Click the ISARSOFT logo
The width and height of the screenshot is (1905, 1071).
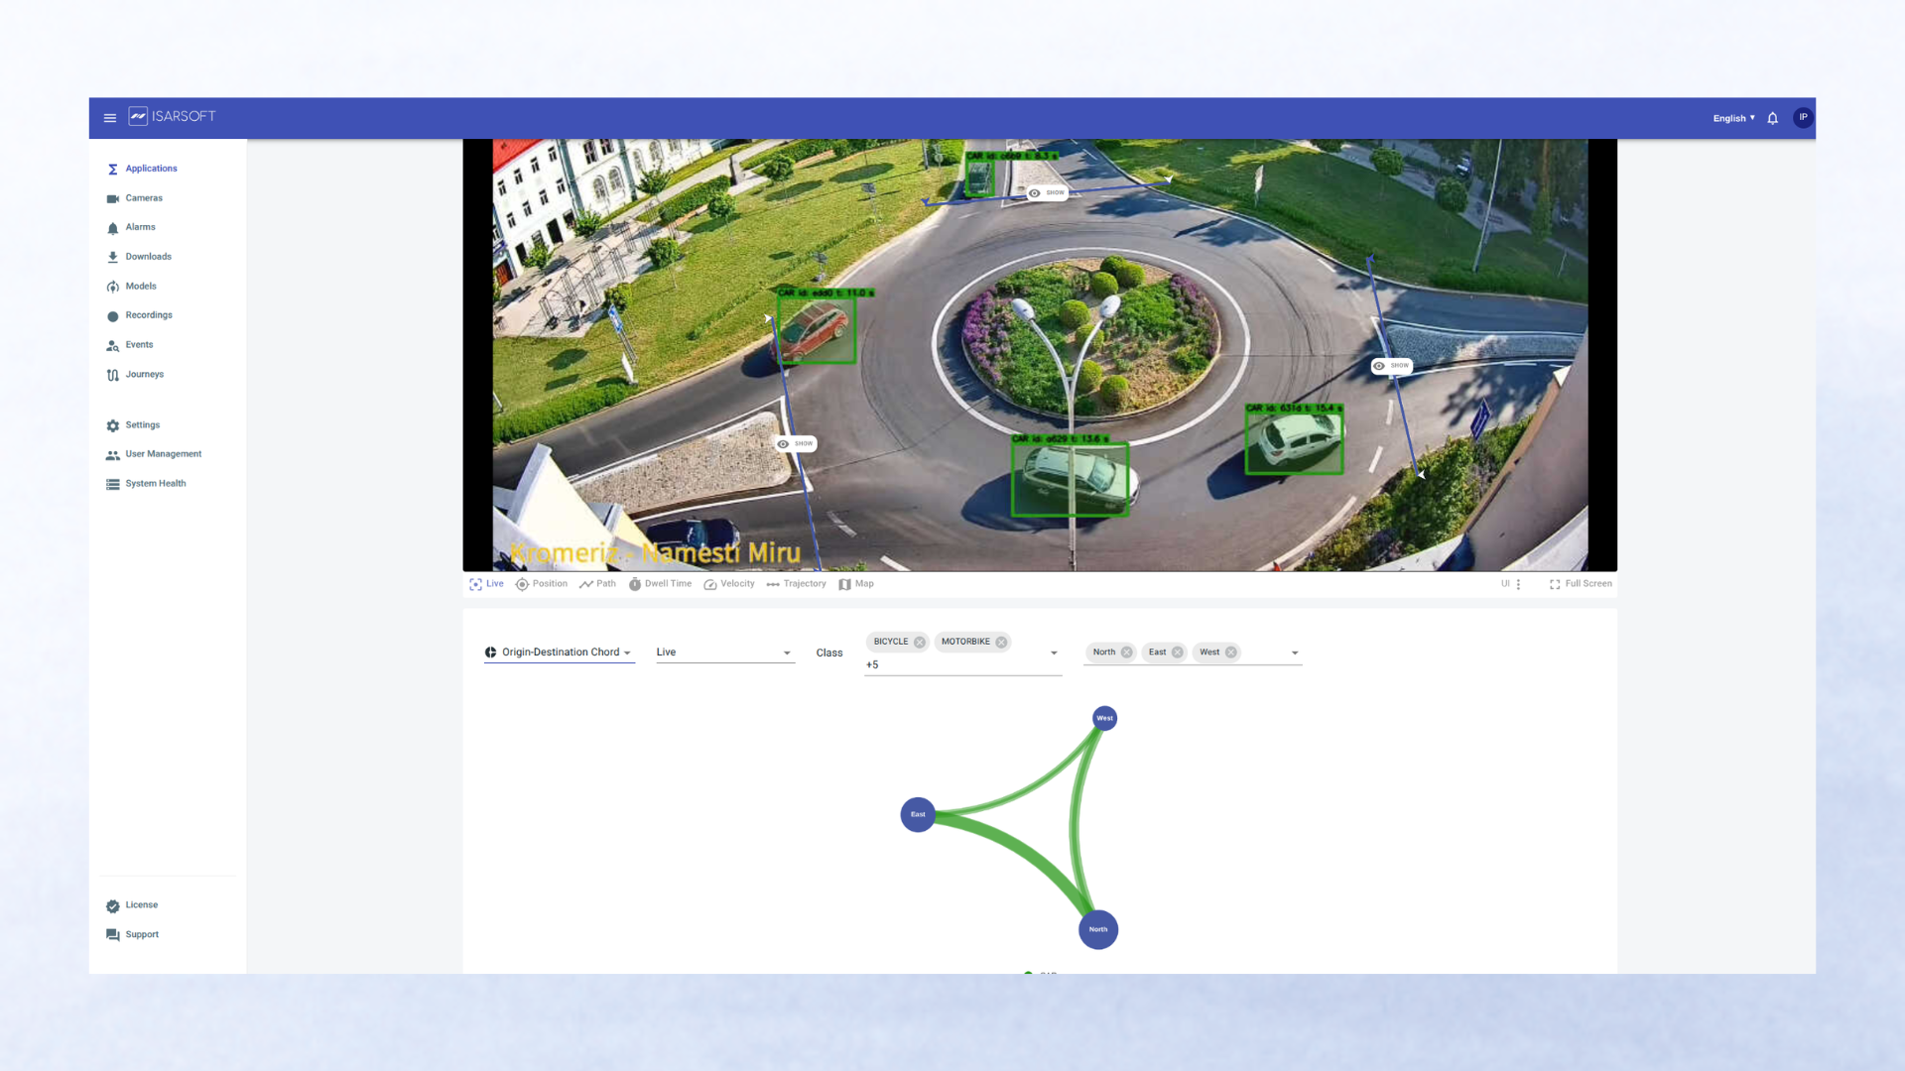tap(172, 116)
